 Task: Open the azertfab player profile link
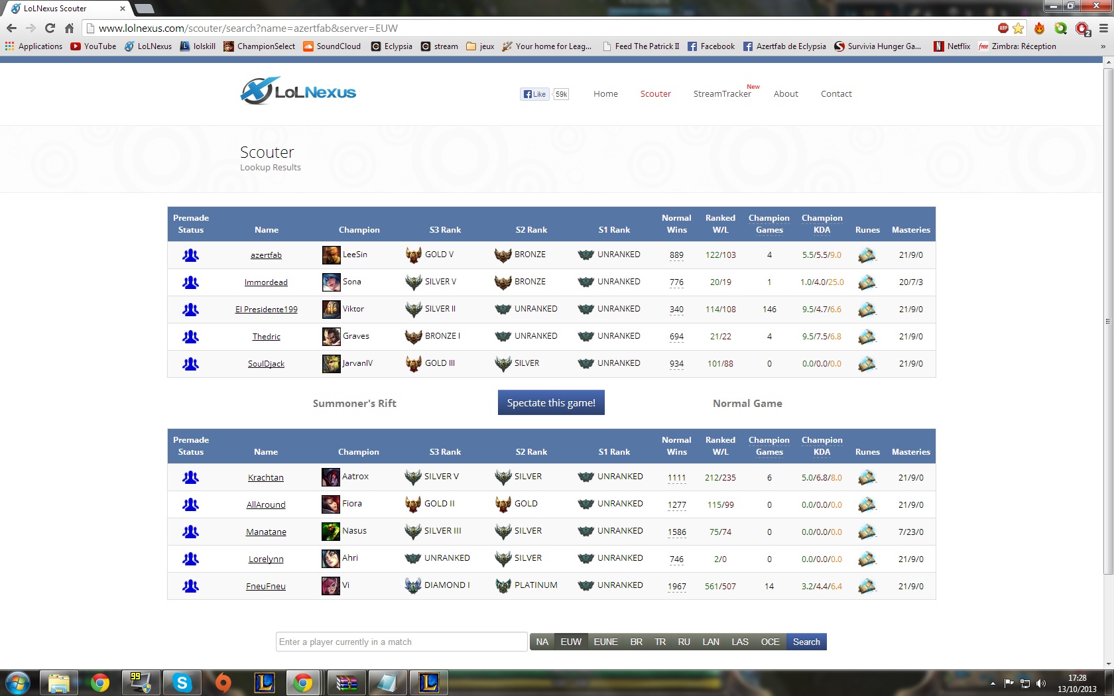pos(266,255)
